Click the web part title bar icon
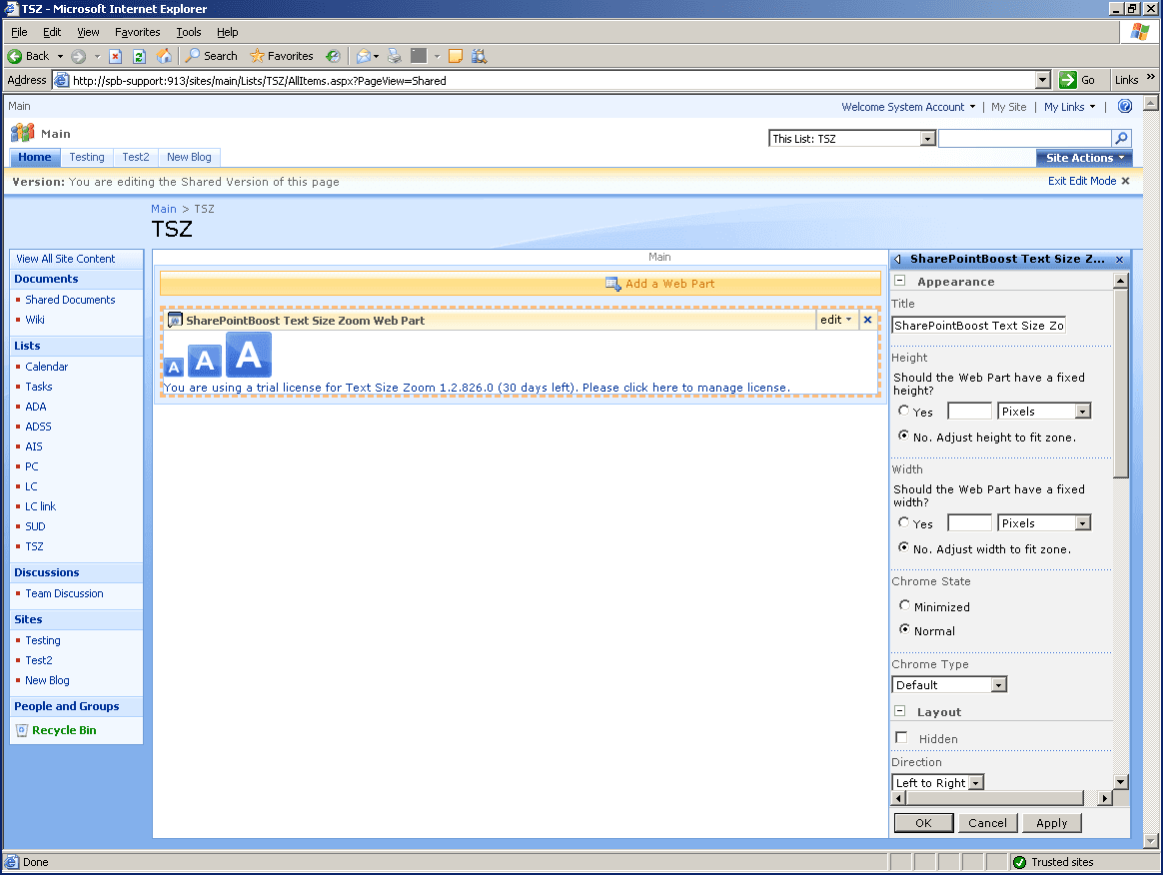Viewport: 1163px width, 875px height. 175,320
